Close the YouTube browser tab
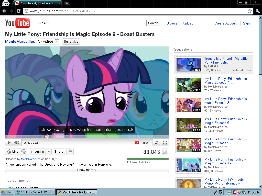This screenshot has height=196, width=262. pos(59,3)
